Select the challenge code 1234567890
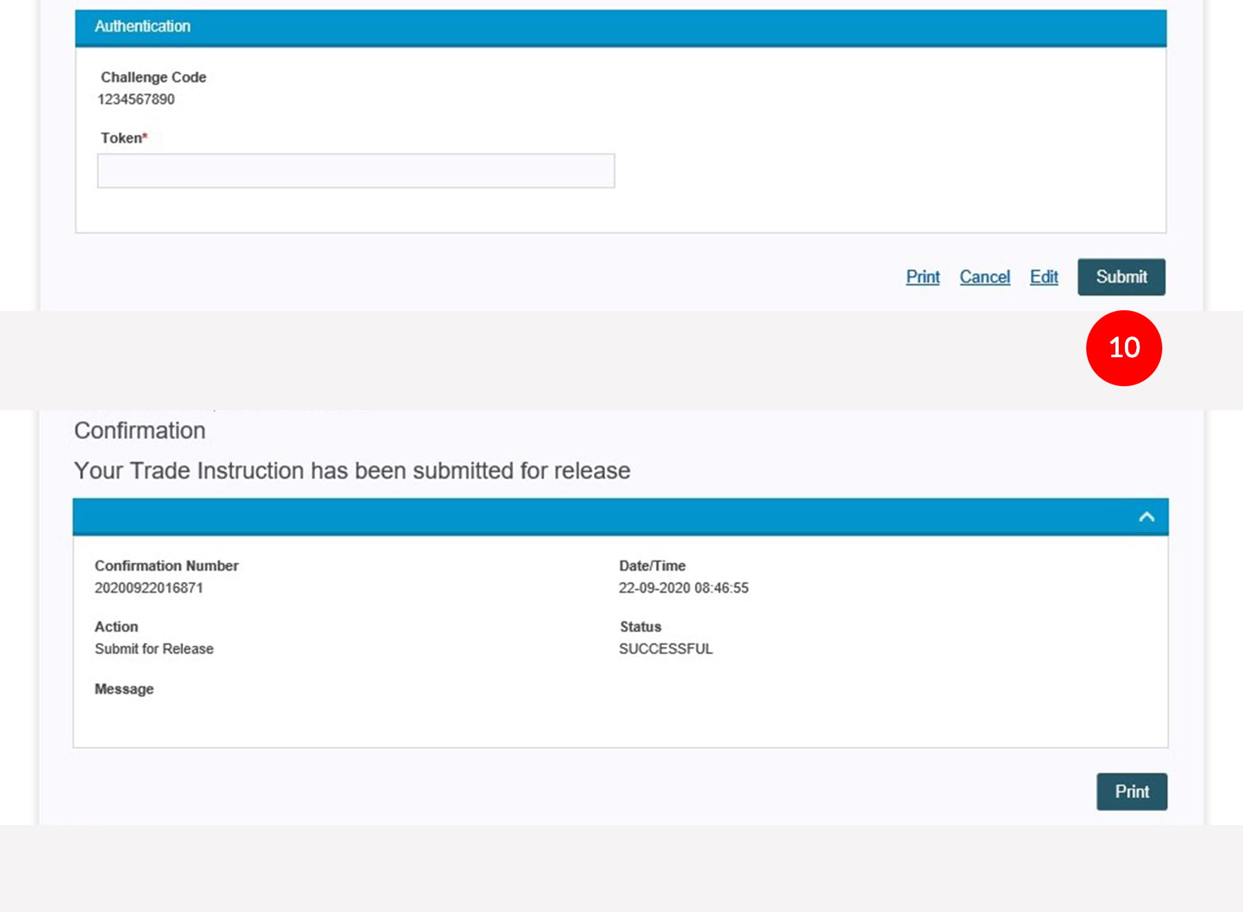Screen dimensions: 1243x912 pos(136,99)
